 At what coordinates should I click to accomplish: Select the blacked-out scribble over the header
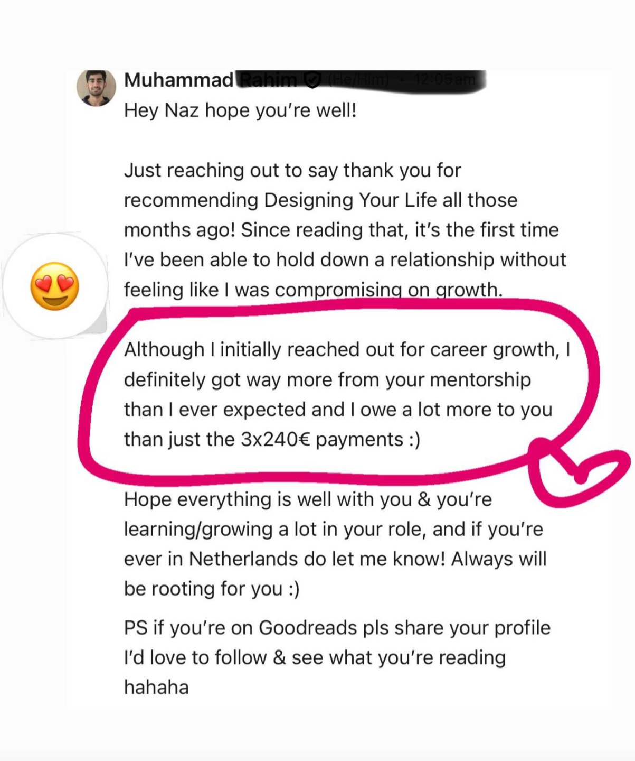[x=362, y=80]
